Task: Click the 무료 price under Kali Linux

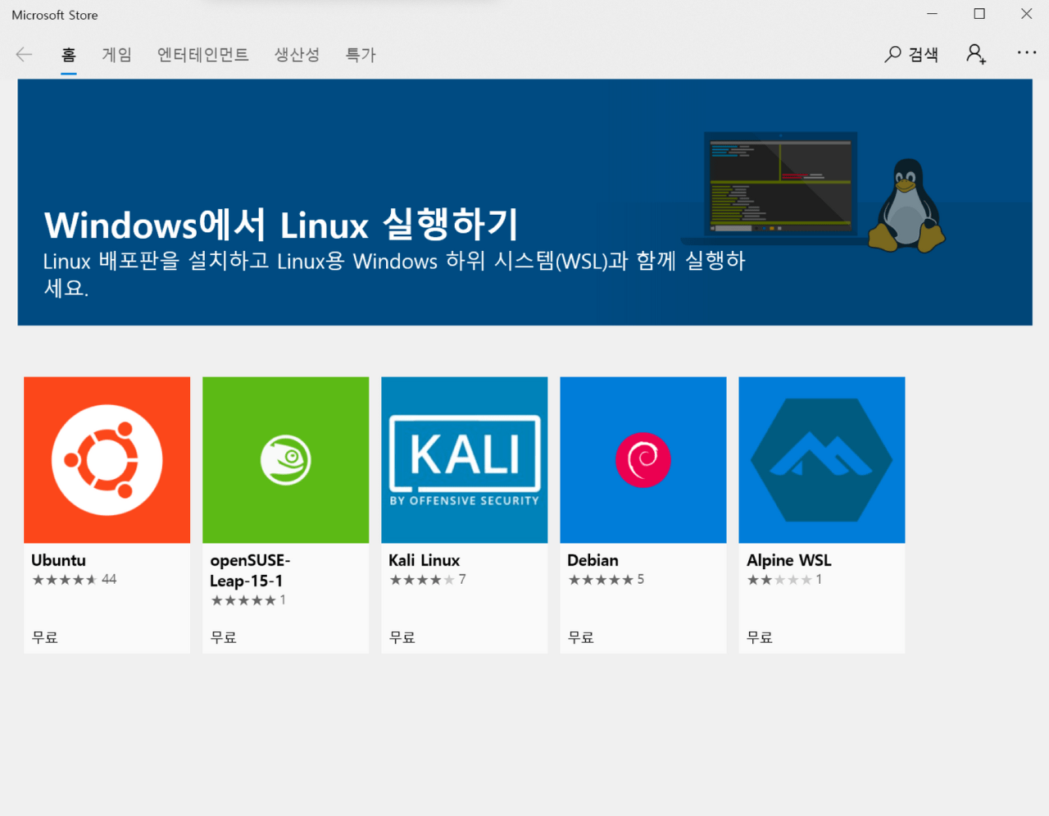Action: pyautogui.click(x=402, y=637)
